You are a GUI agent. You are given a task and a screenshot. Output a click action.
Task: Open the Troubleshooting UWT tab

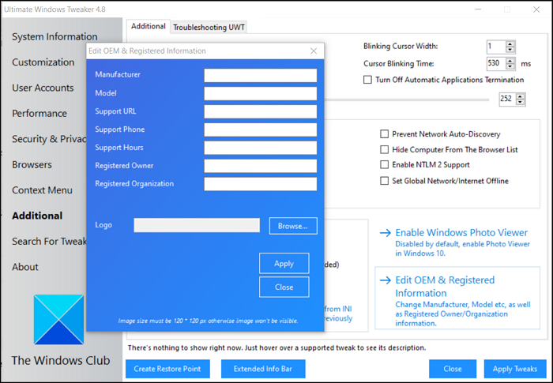click(209, 27)
